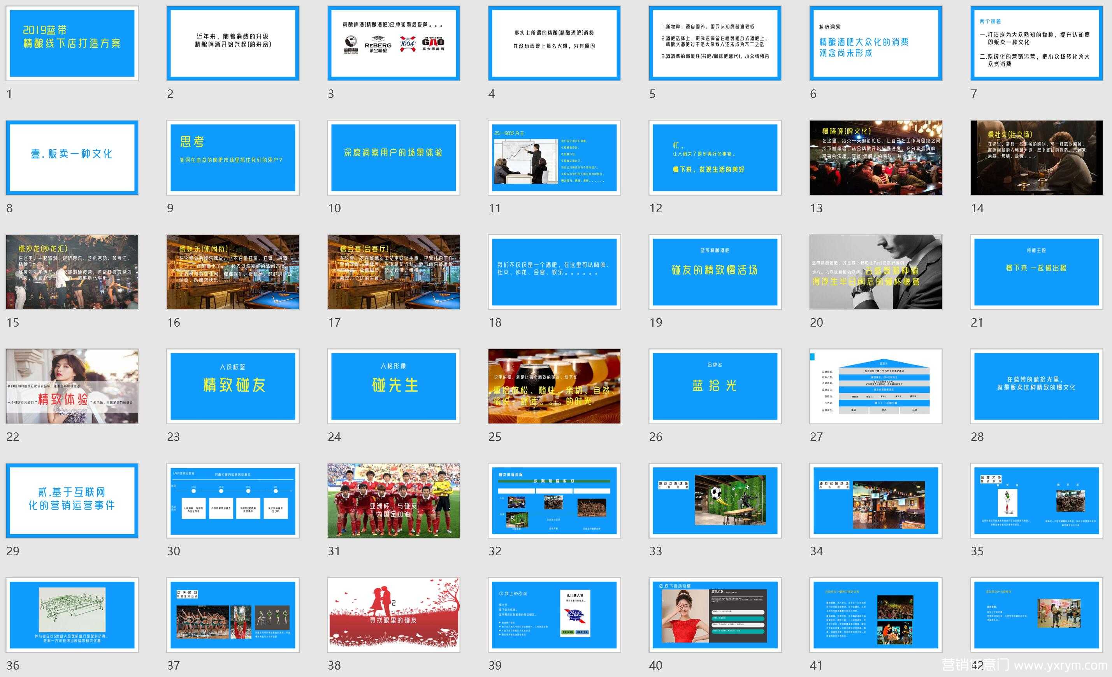Select slide 9 titled 思考
Screen dimensions: 1112x677
(x=233, y=157)
